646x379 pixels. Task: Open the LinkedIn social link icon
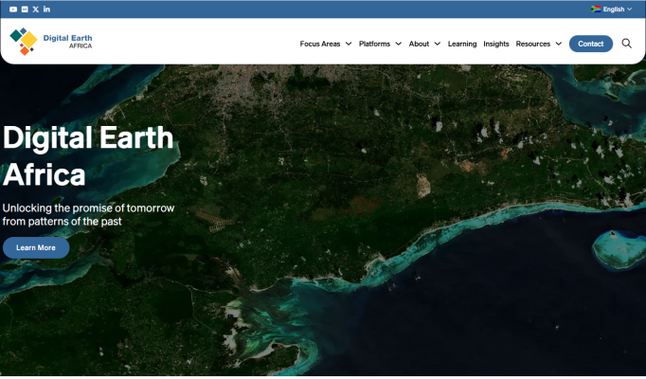pyautogui.click(x=46, y=9)
